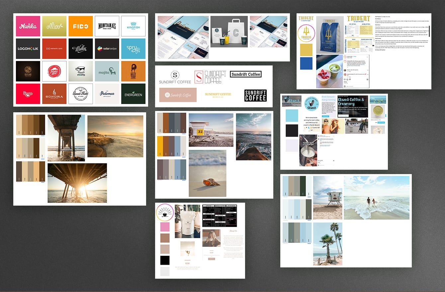Select the About Us heading text
Screen dimensions: 445x292
[233, 231]
